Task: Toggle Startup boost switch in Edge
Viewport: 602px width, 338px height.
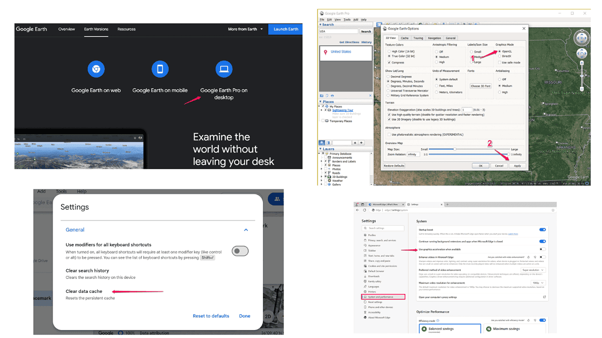Action: tap(542, 230)
